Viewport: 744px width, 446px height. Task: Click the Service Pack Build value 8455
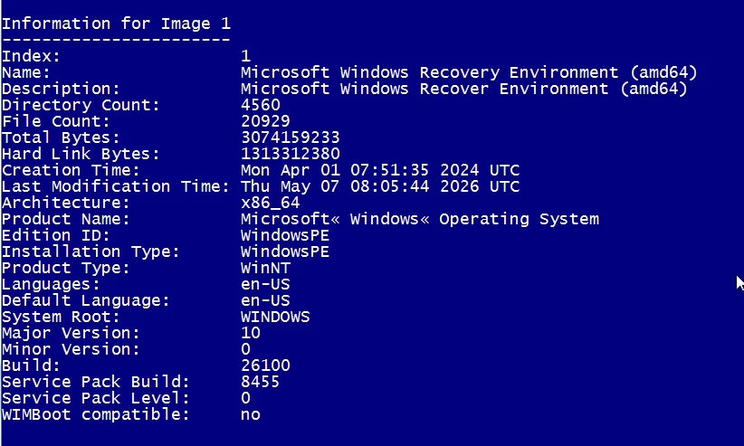click(x=260, y=382)
